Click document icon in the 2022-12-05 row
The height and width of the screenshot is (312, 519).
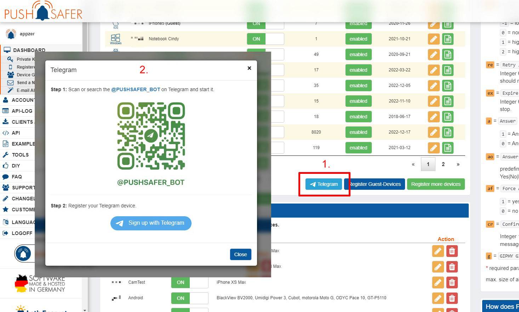pos(448,86)
